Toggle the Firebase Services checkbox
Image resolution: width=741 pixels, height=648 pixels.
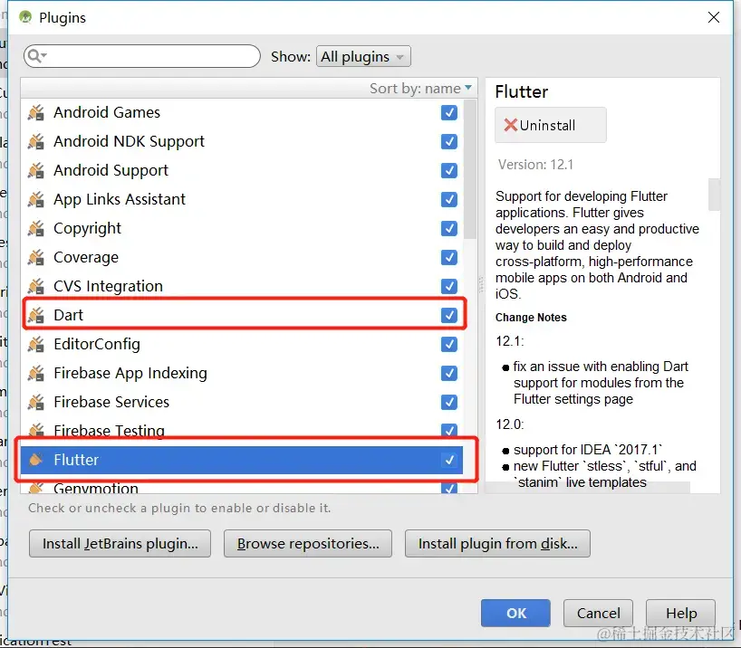[449, 402]
